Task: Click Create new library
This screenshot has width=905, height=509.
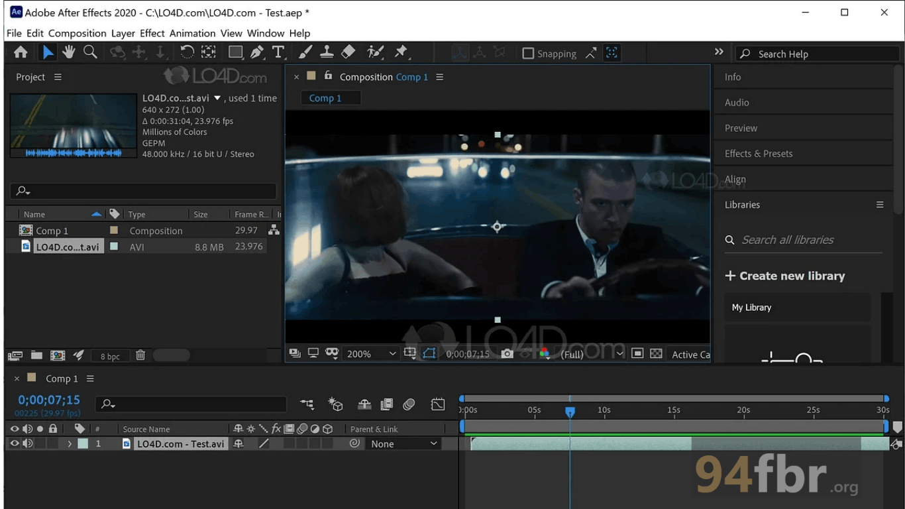Action: tap(785, 276)
